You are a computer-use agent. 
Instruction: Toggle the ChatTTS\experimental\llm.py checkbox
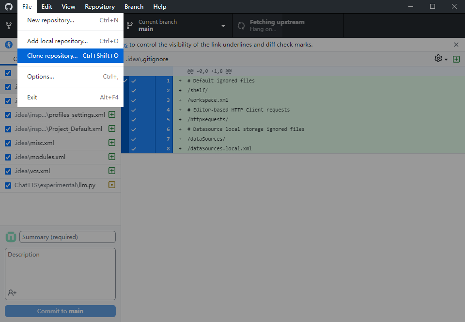point(8,185)
